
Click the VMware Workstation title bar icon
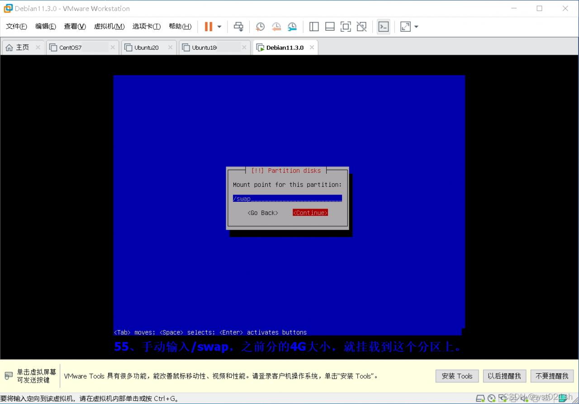coord(8,8)
